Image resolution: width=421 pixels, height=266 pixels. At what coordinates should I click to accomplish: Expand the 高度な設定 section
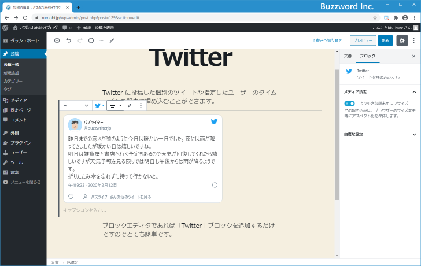[x=380, y=134]
